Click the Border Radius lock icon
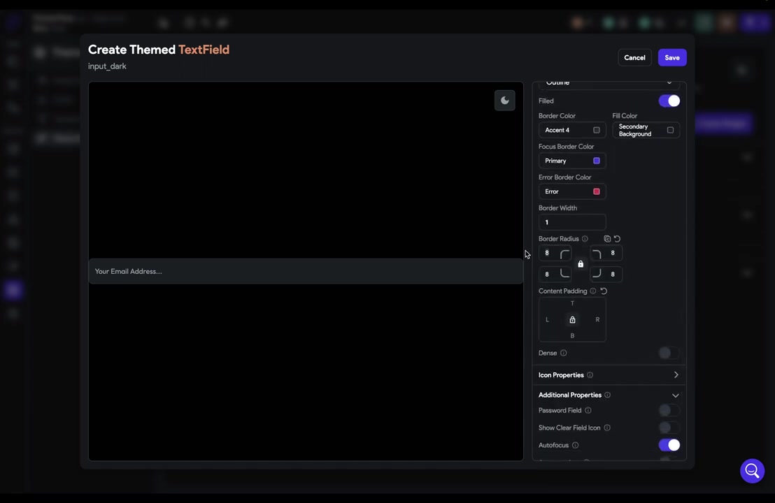The width and height of the screenshot is (775, 503). pyautogui.click(x=581, y=264)
